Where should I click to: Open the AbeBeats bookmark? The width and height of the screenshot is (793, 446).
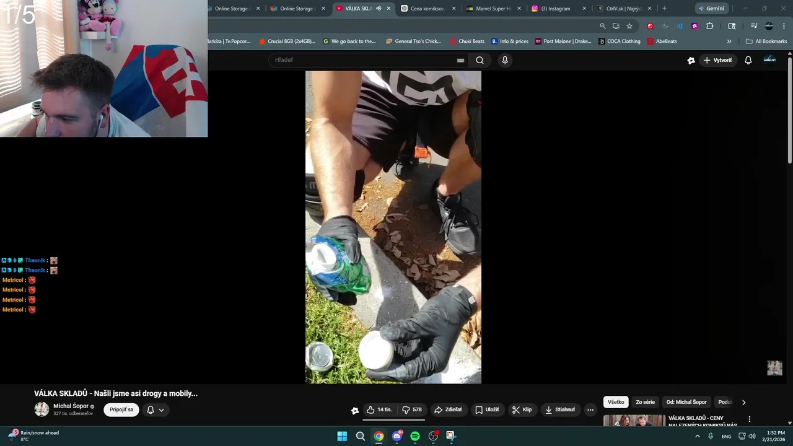point(662,42)
